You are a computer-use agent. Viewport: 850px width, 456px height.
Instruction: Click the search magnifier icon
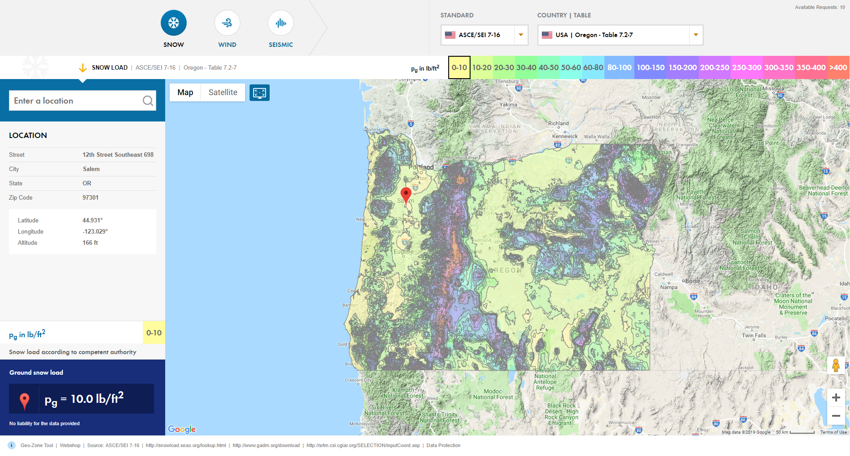coord(148,101)
